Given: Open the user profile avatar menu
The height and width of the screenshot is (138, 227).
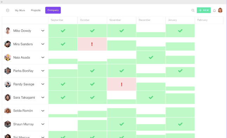Looking at the screenshot, I should 220,10.
